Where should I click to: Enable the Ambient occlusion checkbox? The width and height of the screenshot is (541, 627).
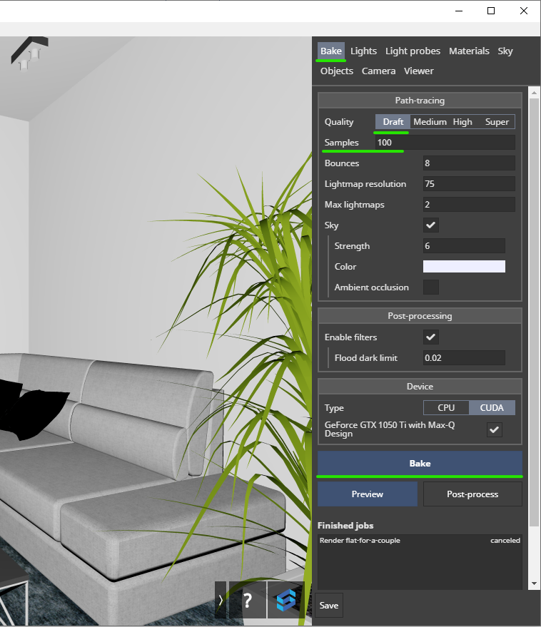tap(431, 287)
